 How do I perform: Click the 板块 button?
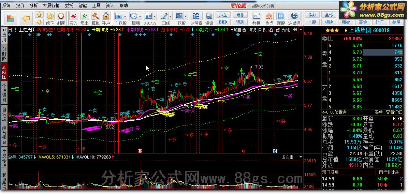[329, 22]
